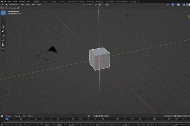Viewport: 190px width, 126px height.
Task: Open the viewport Object menu
Action: (39, 5)
